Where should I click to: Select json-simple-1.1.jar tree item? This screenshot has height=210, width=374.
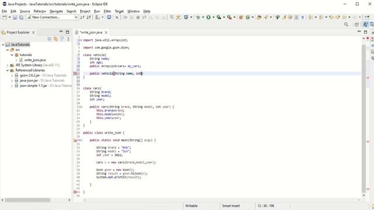click(33, 86)
